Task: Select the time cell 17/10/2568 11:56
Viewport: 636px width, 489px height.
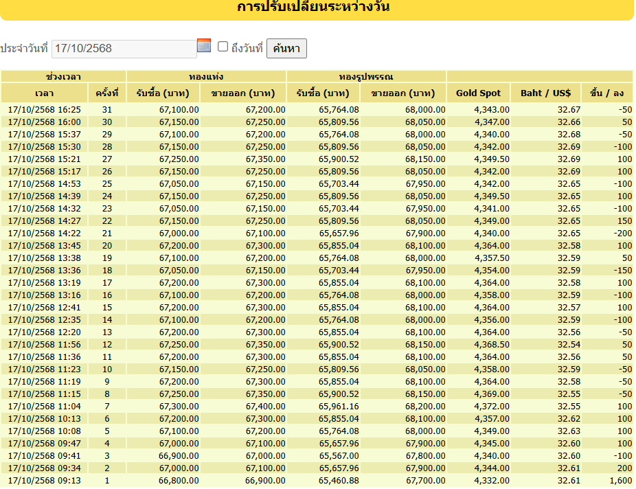Action: 44,345
